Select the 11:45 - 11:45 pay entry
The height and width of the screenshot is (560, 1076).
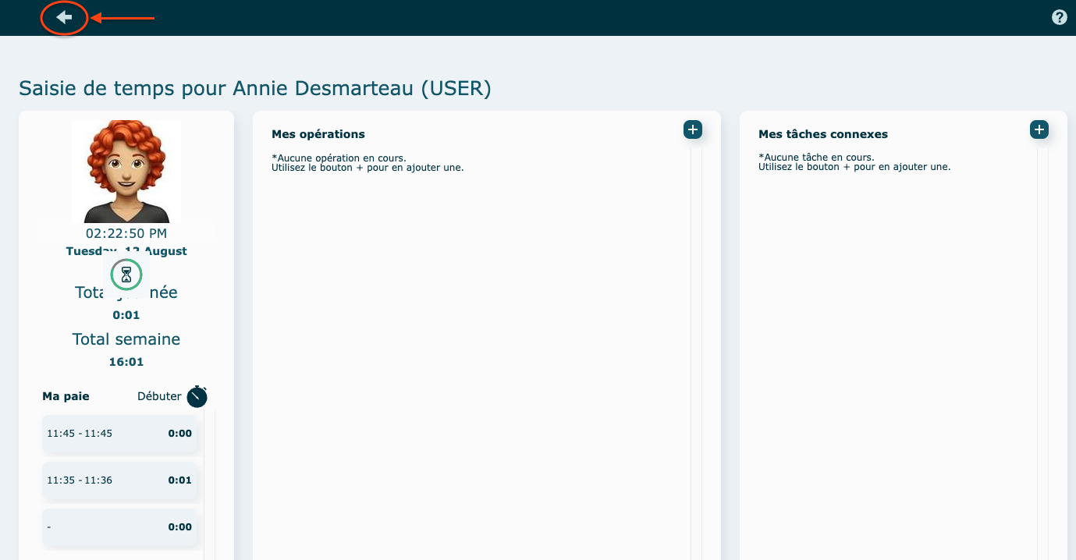(119, 434)
